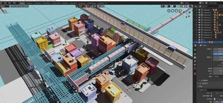The image size is (223, 103).
Task: Click the red X axis on navigation gizmo
Action: [189, 16]
